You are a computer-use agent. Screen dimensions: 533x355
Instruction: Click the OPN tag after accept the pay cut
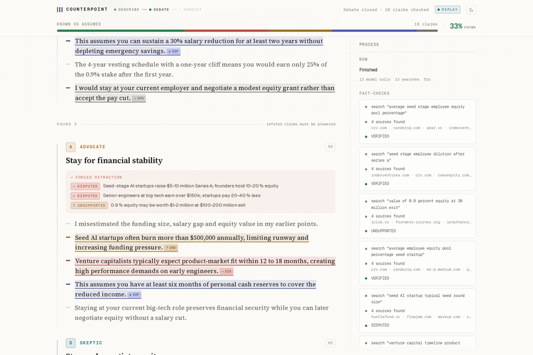139,99
